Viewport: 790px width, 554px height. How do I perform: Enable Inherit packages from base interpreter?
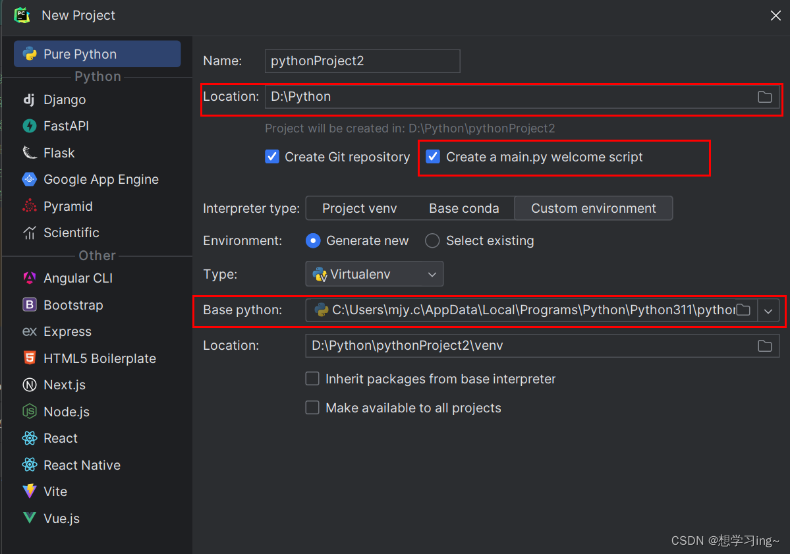tap(312, 379)
